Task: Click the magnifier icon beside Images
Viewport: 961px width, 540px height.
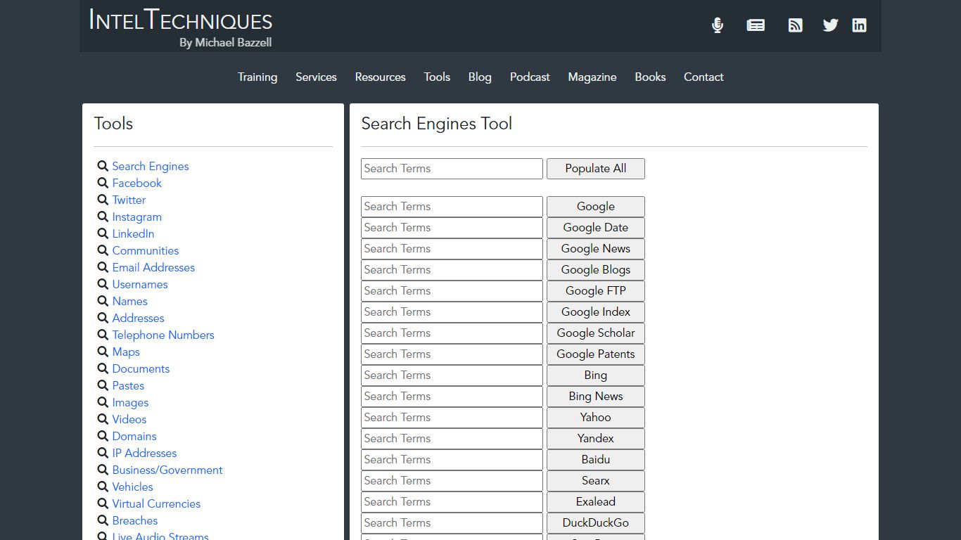Action: (x=103, y=403)
